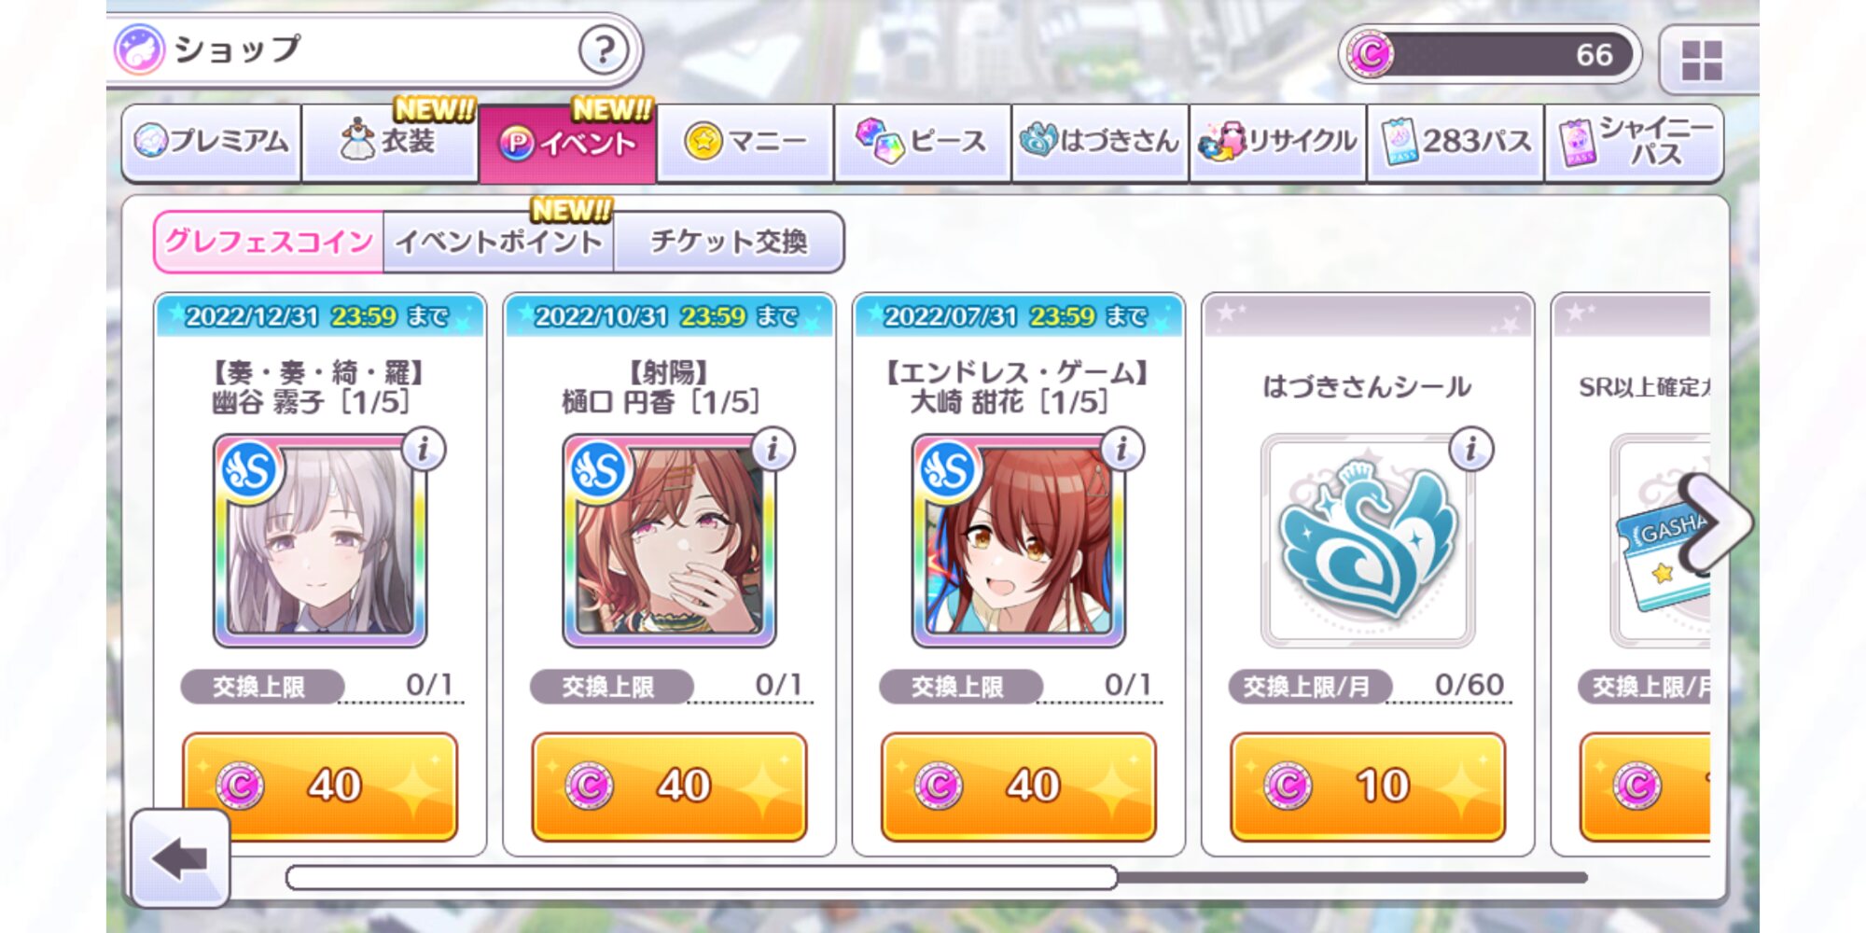This screenshot has height=933, width=1866.
Task: Open the リサイクル tab
Action: click(x=1278, y=142)
